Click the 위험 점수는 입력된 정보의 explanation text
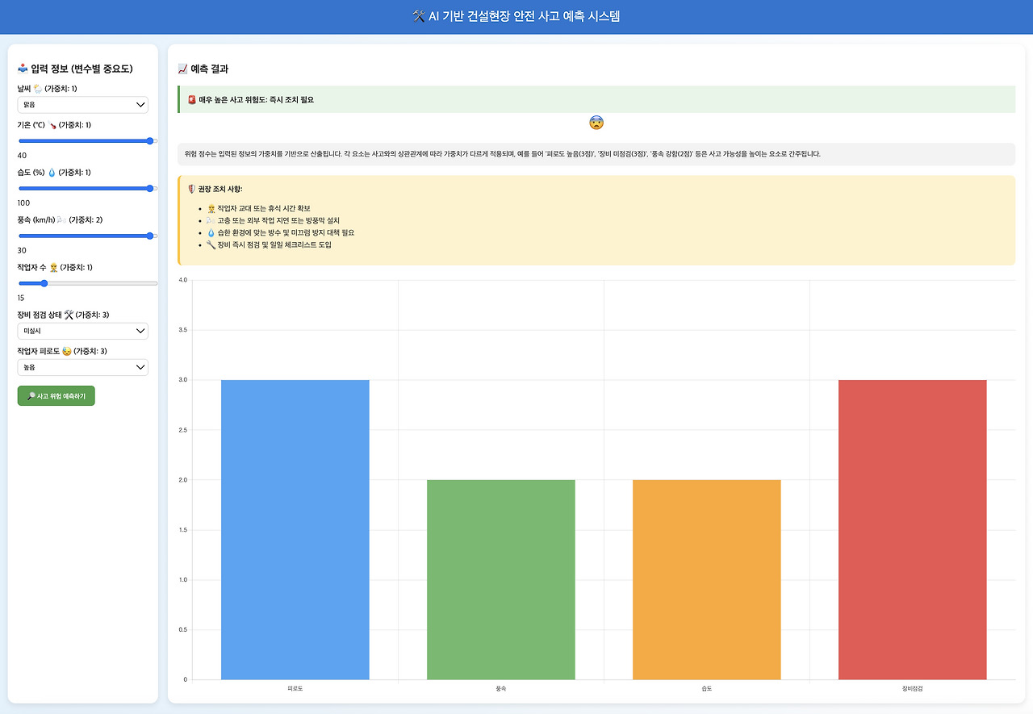The height and width of the screenshot is (714, 1033). pos(503,153)
